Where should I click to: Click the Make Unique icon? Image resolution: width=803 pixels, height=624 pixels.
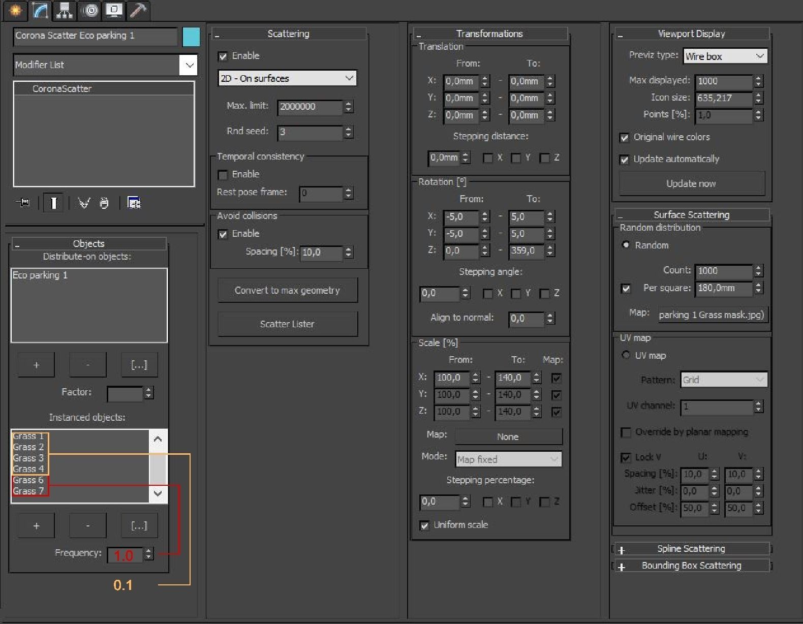pyautogui.click(x=84, y=203)
